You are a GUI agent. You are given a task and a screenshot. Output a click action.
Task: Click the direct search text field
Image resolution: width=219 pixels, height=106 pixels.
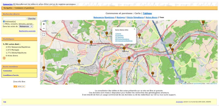click(x=15, y=18)
